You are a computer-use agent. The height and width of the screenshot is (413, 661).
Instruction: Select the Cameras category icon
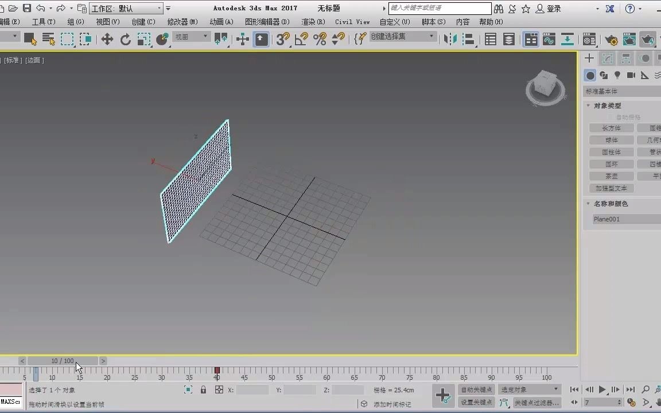coord(631,75)
